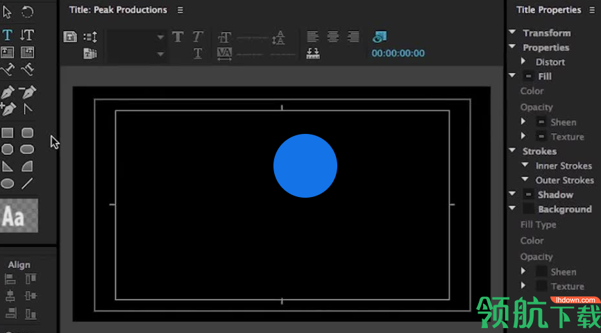Pick the Wedge shape tool
This screenshot has width=601, height=333.
point(7,166)
